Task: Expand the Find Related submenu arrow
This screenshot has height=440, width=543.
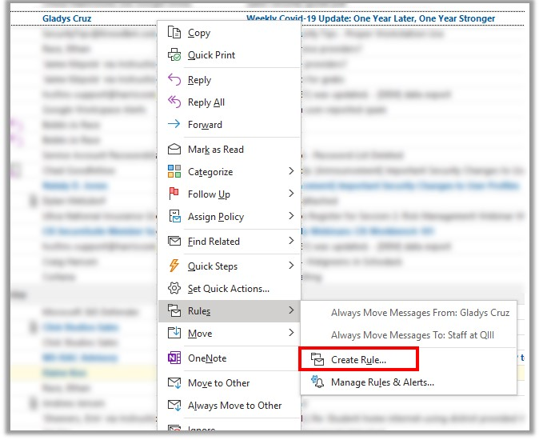Action: (x=291, y=241)
